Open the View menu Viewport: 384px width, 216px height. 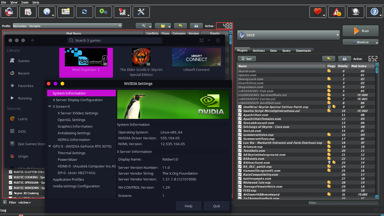14,2
